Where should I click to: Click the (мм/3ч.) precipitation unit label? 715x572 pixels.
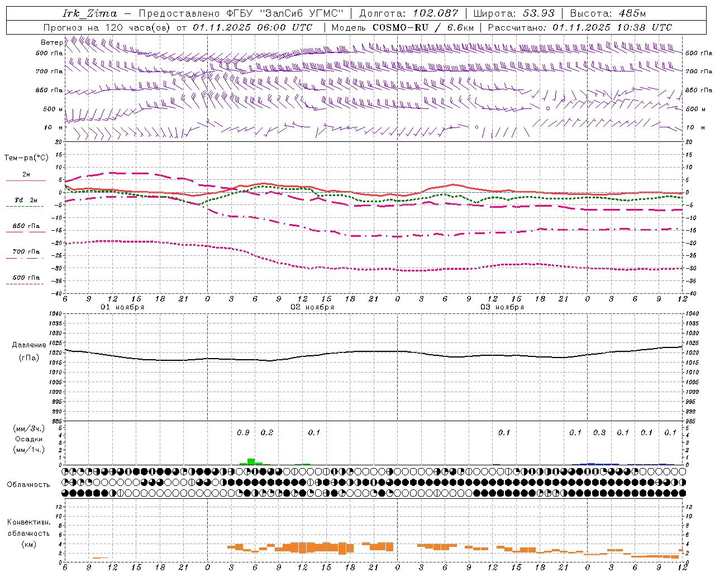(x=29, y=429)
